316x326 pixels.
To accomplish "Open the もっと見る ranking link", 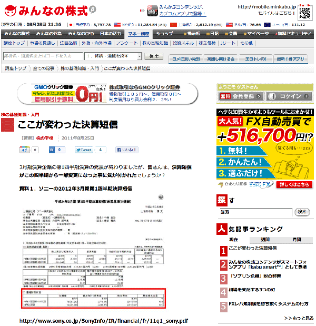I will pyautogui.click(x=298, y=318).
